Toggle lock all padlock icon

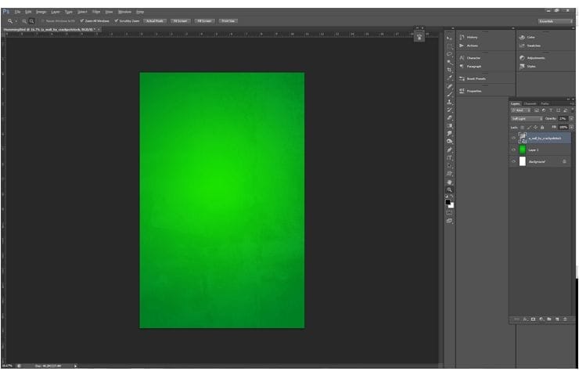point(542,128)
